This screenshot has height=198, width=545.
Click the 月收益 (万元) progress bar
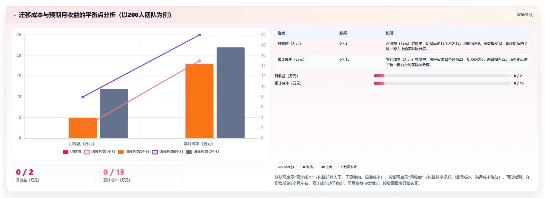coord(442,76)
